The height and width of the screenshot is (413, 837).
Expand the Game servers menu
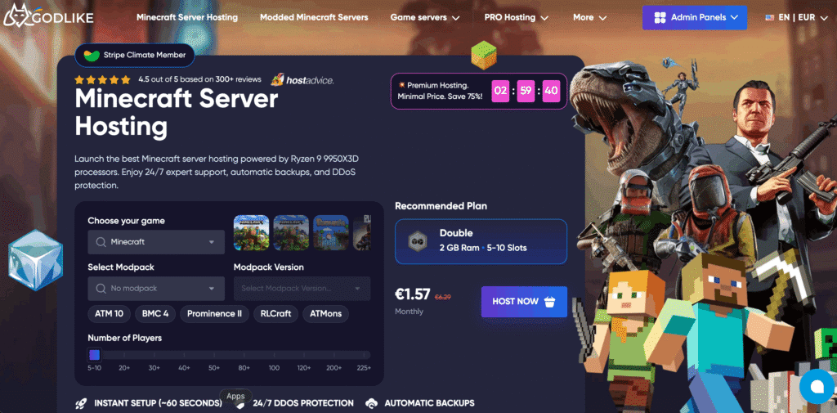425,17
